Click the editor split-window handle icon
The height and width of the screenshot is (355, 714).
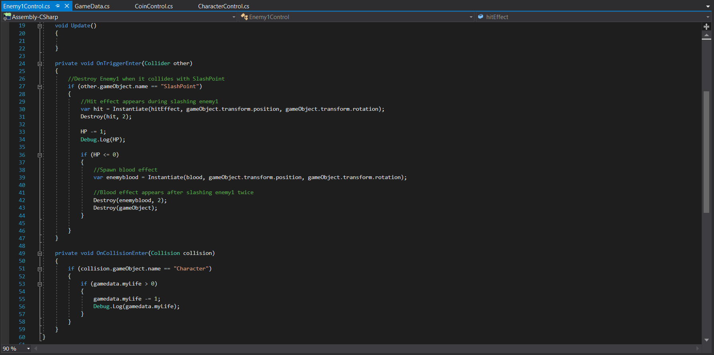coord(706,27)
